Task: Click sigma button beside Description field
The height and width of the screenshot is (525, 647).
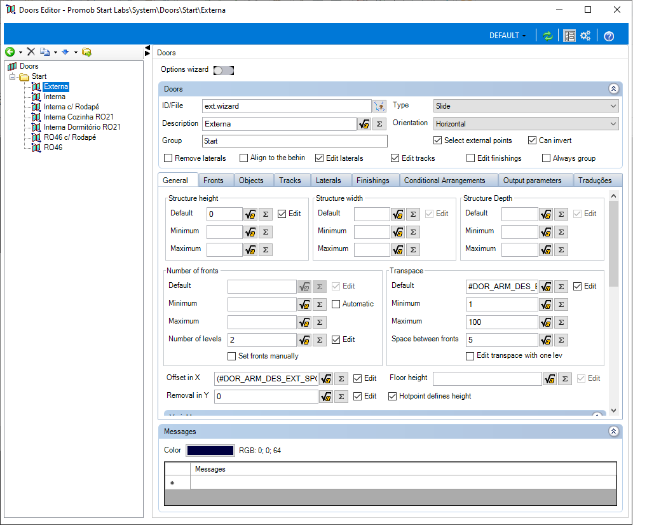Action: (x=379, y=124)
